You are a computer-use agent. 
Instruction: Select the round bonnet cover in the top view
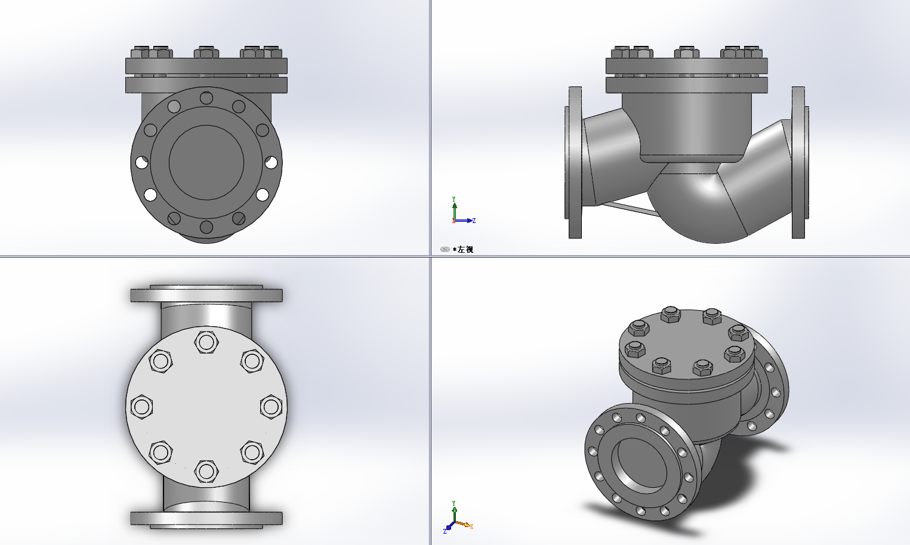click(x=206, y=407)
